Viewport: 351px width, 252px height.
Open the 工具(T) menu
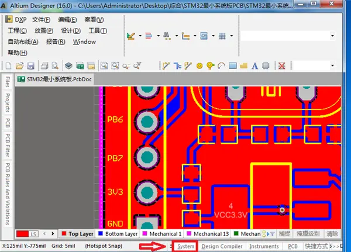[98, 30]
